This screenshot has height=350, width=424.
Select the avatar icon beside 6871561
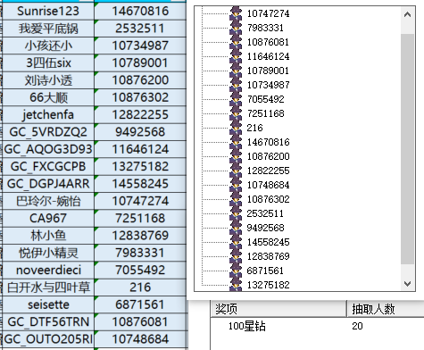pos(236,271)
